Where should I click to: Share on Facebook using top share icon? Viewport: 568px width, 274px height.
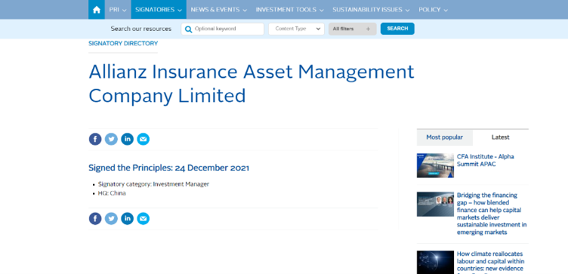[x=95, y=139]
